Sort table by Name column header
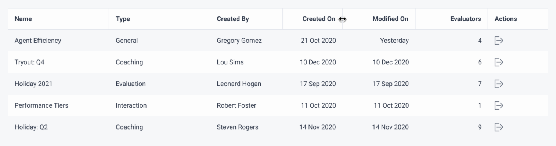 pyautogui.click(x=23, y=19)
